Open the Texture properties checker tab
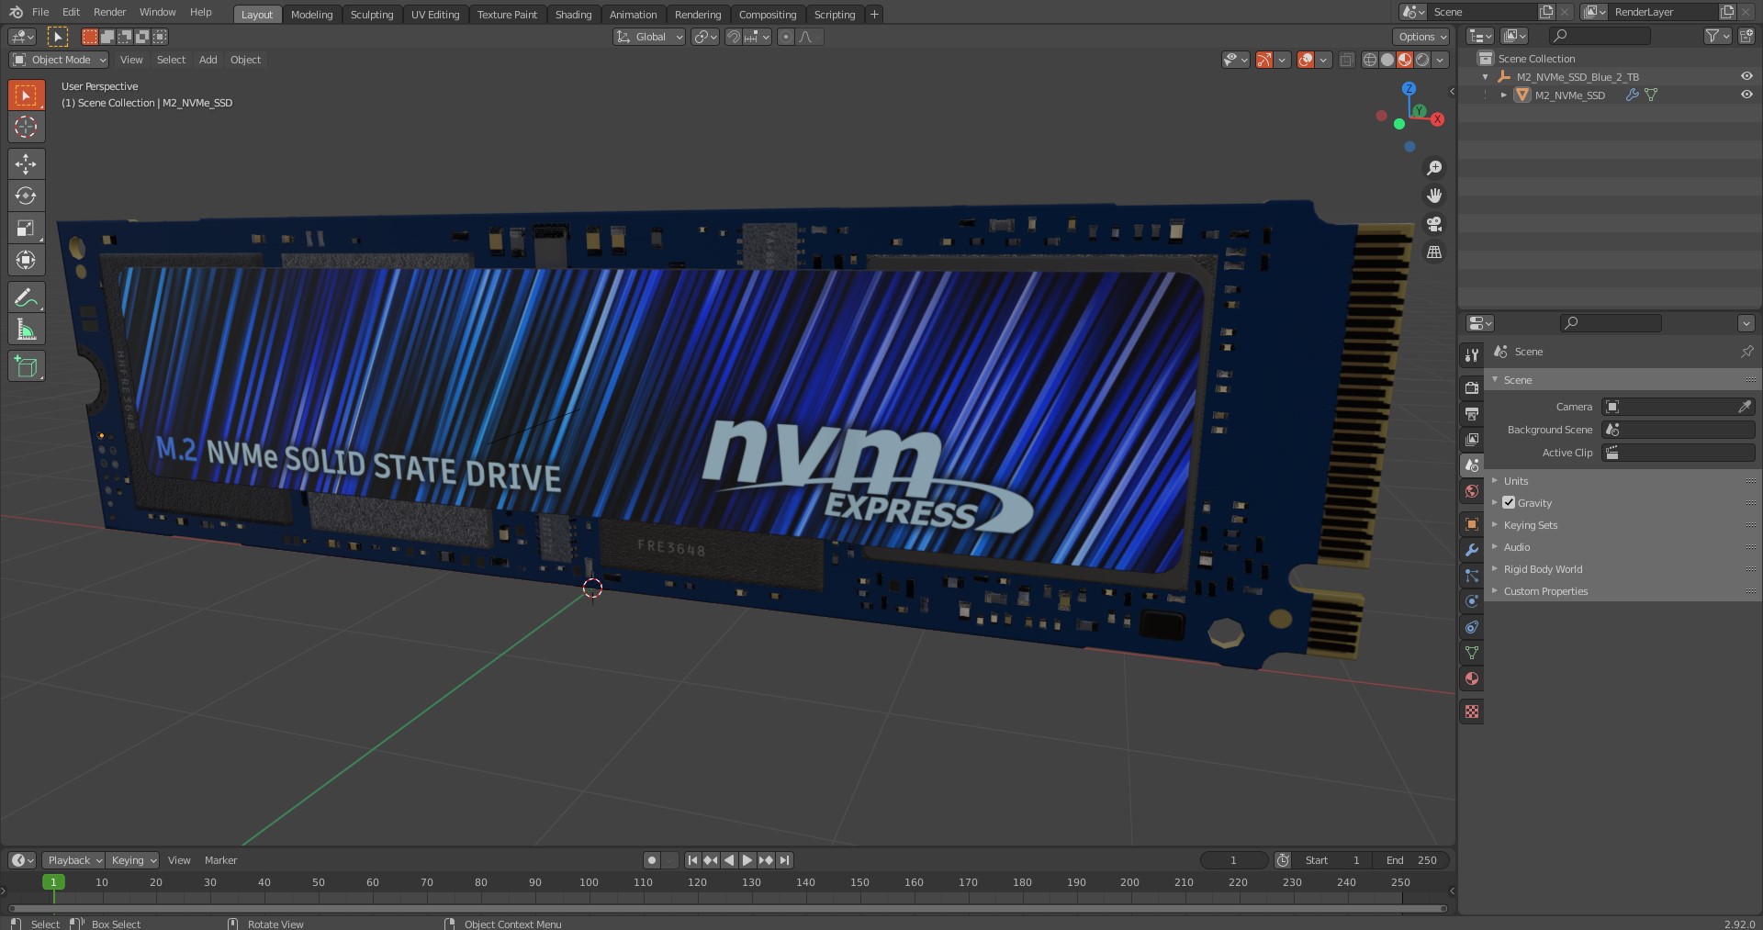 click(1472, 712)
